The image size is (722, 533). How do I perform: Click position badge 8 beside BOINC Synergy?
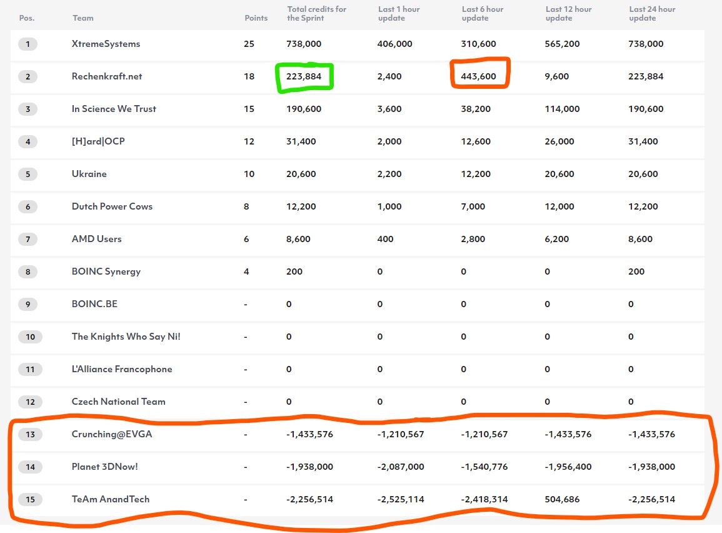[28, 272]
